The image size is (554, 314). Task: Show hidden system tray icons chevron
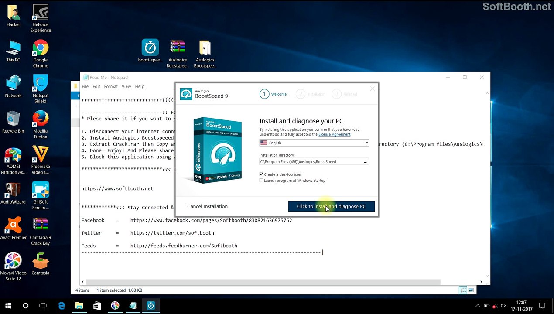(x=478, y=306)
